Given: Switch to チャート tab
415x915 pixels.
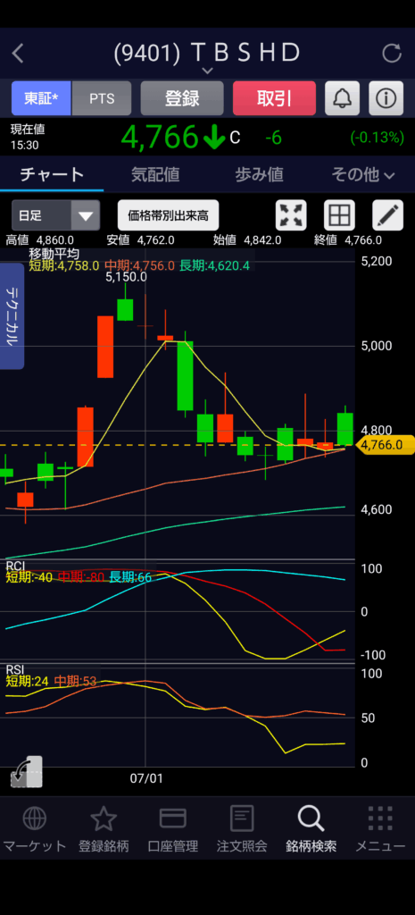Looking at the screenshot, I should click(52, 174).
